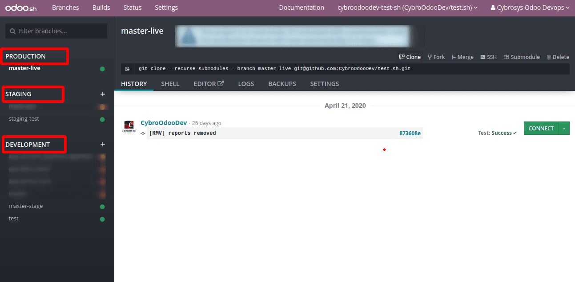The image size is (575, 282).
Task: Click the green status dot of staging-test
Action: [x=102, y=119]
